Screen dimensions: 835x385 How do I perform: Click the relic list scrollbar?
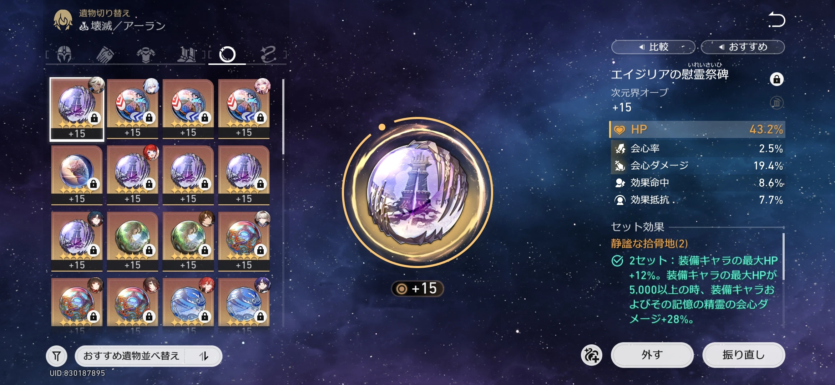click(x=283, y=117)
